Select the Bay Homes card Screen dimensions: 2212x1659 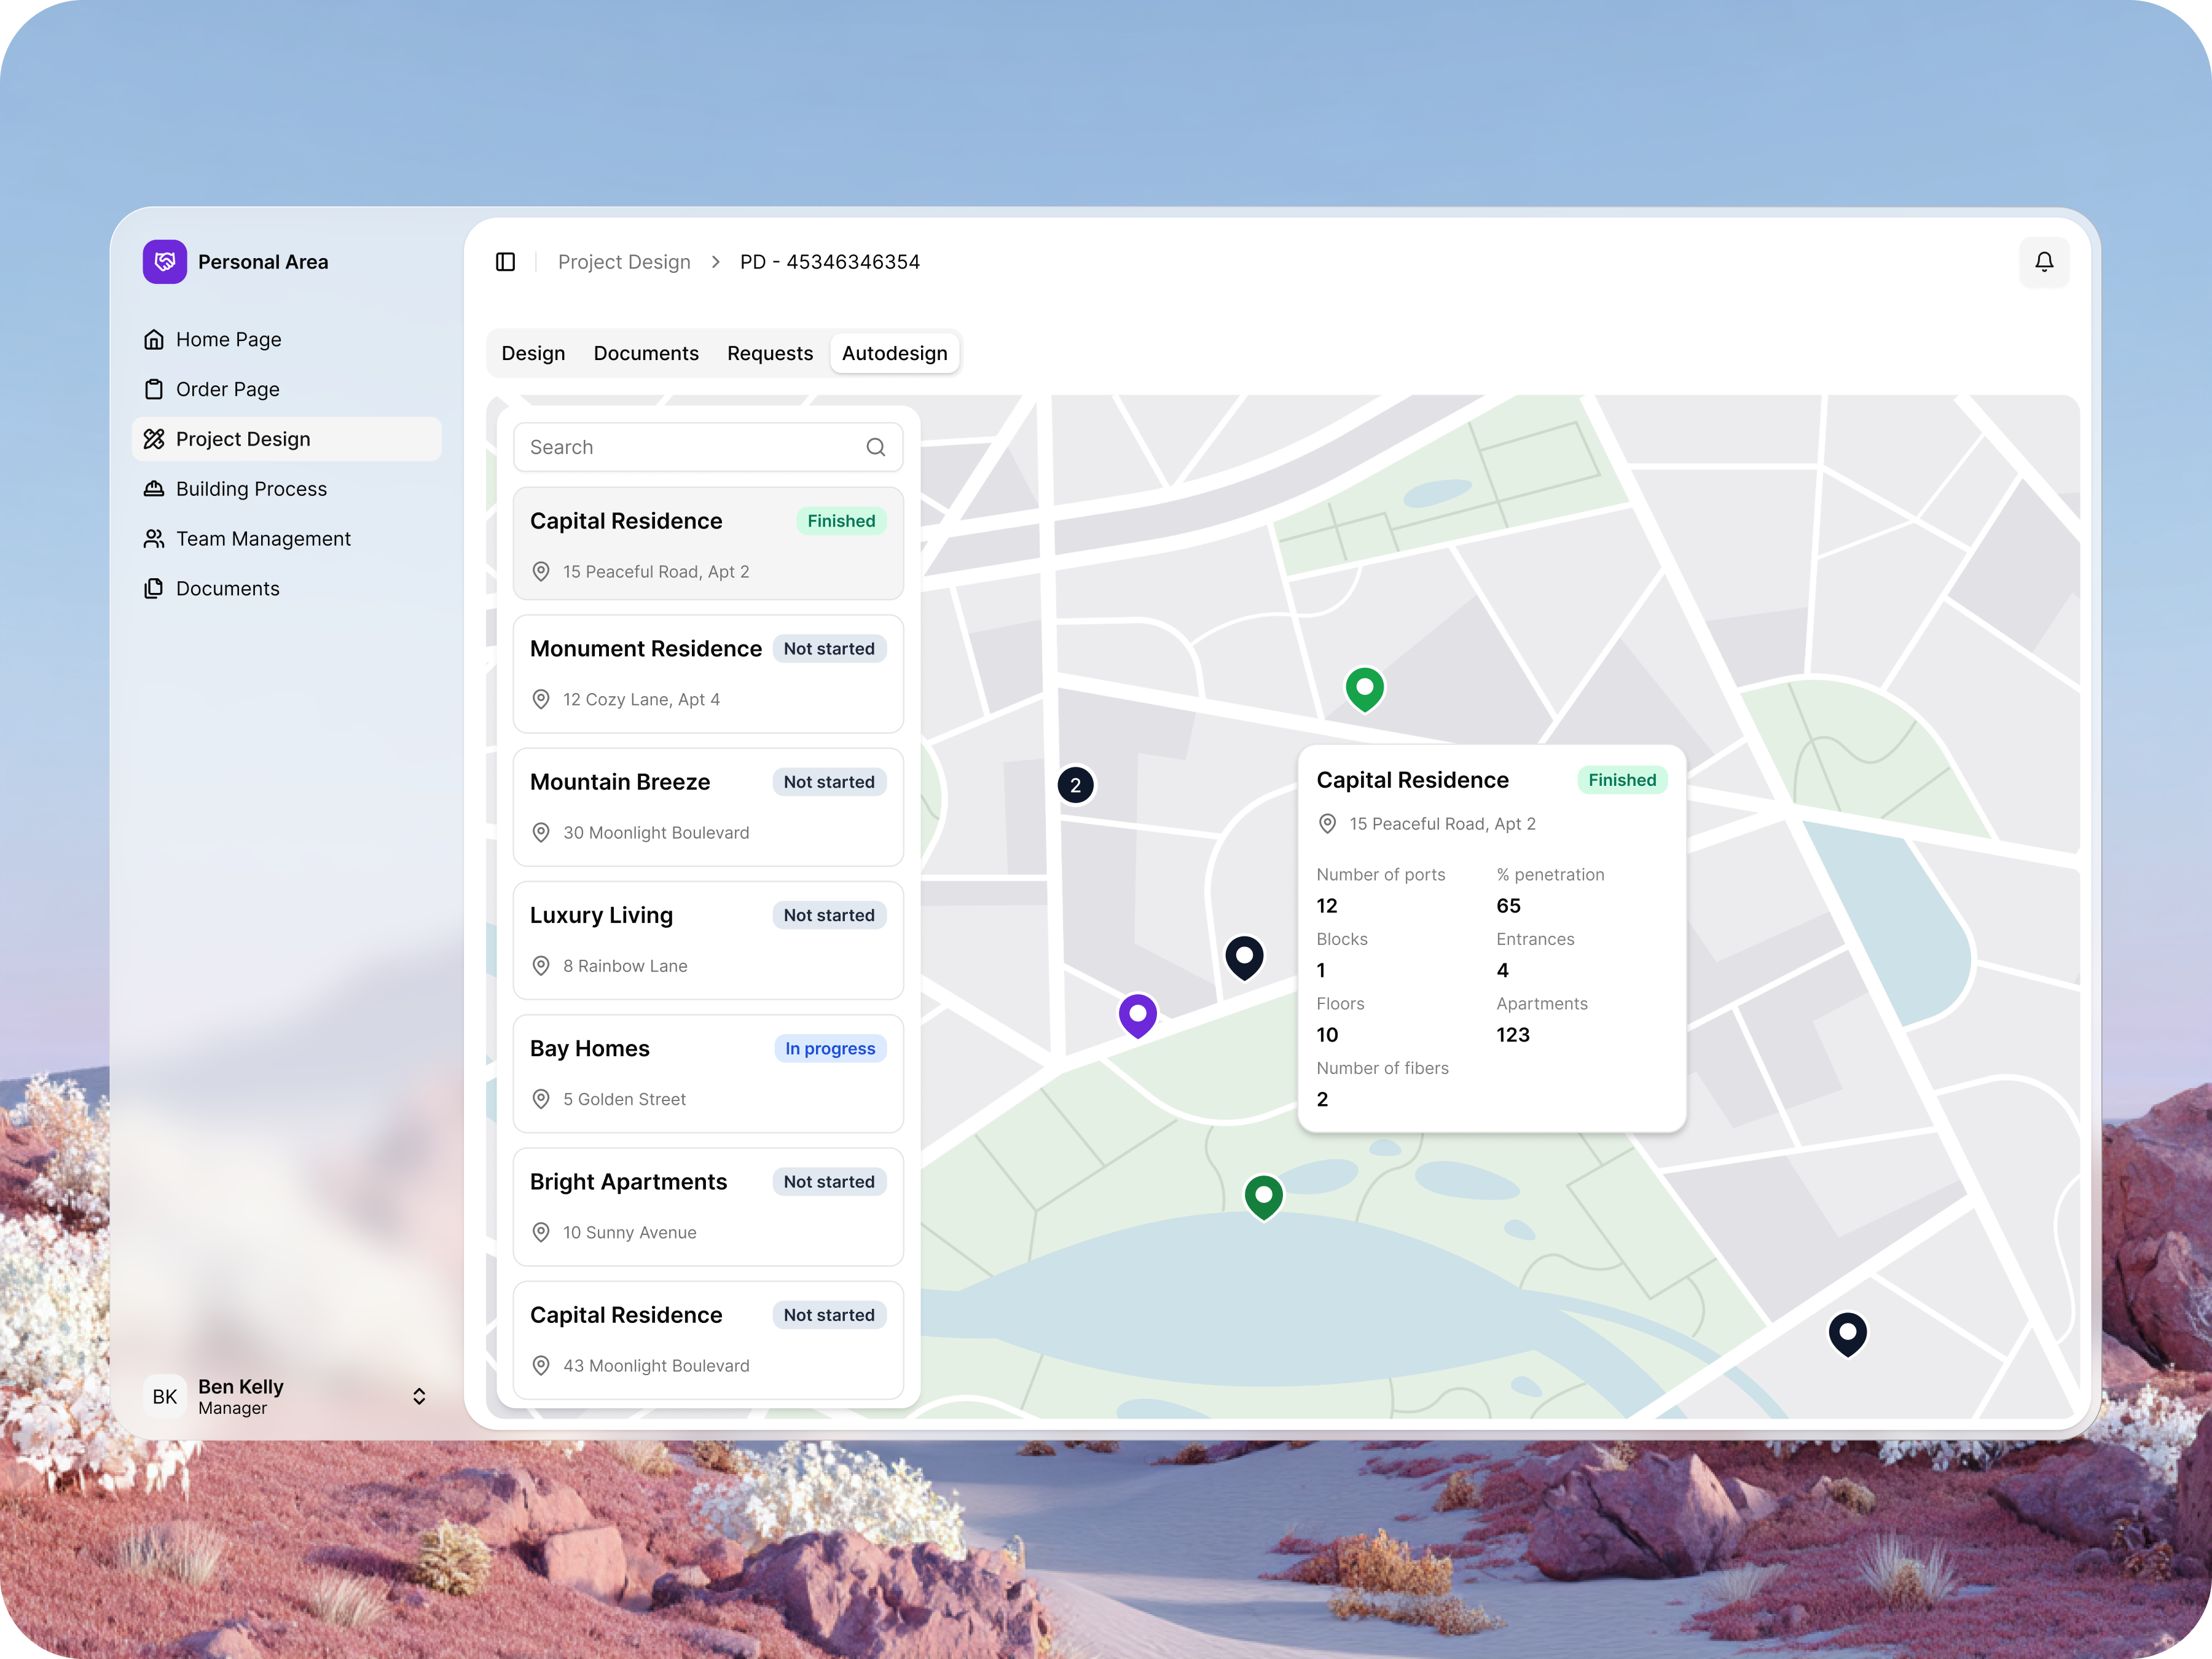(708, 1073)
